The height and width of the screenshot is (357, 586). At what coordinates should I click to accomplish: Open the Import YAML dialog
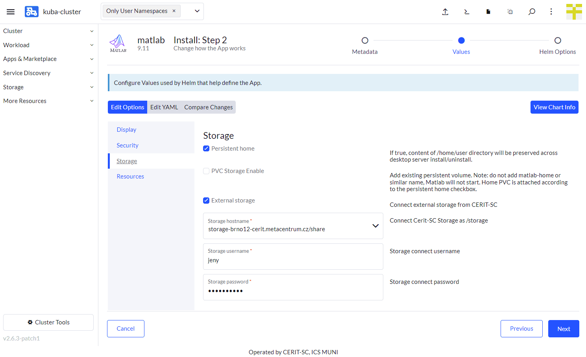(445, 12)
